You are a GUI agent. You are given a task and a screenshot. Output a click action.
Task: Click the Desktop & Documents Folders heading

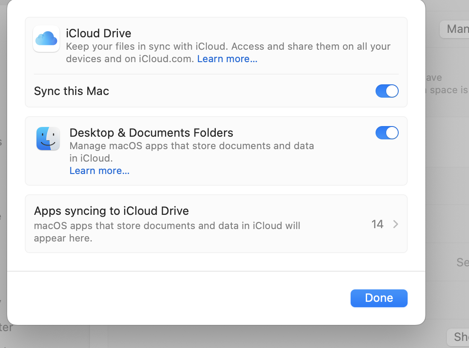click(x=151, y=132)
